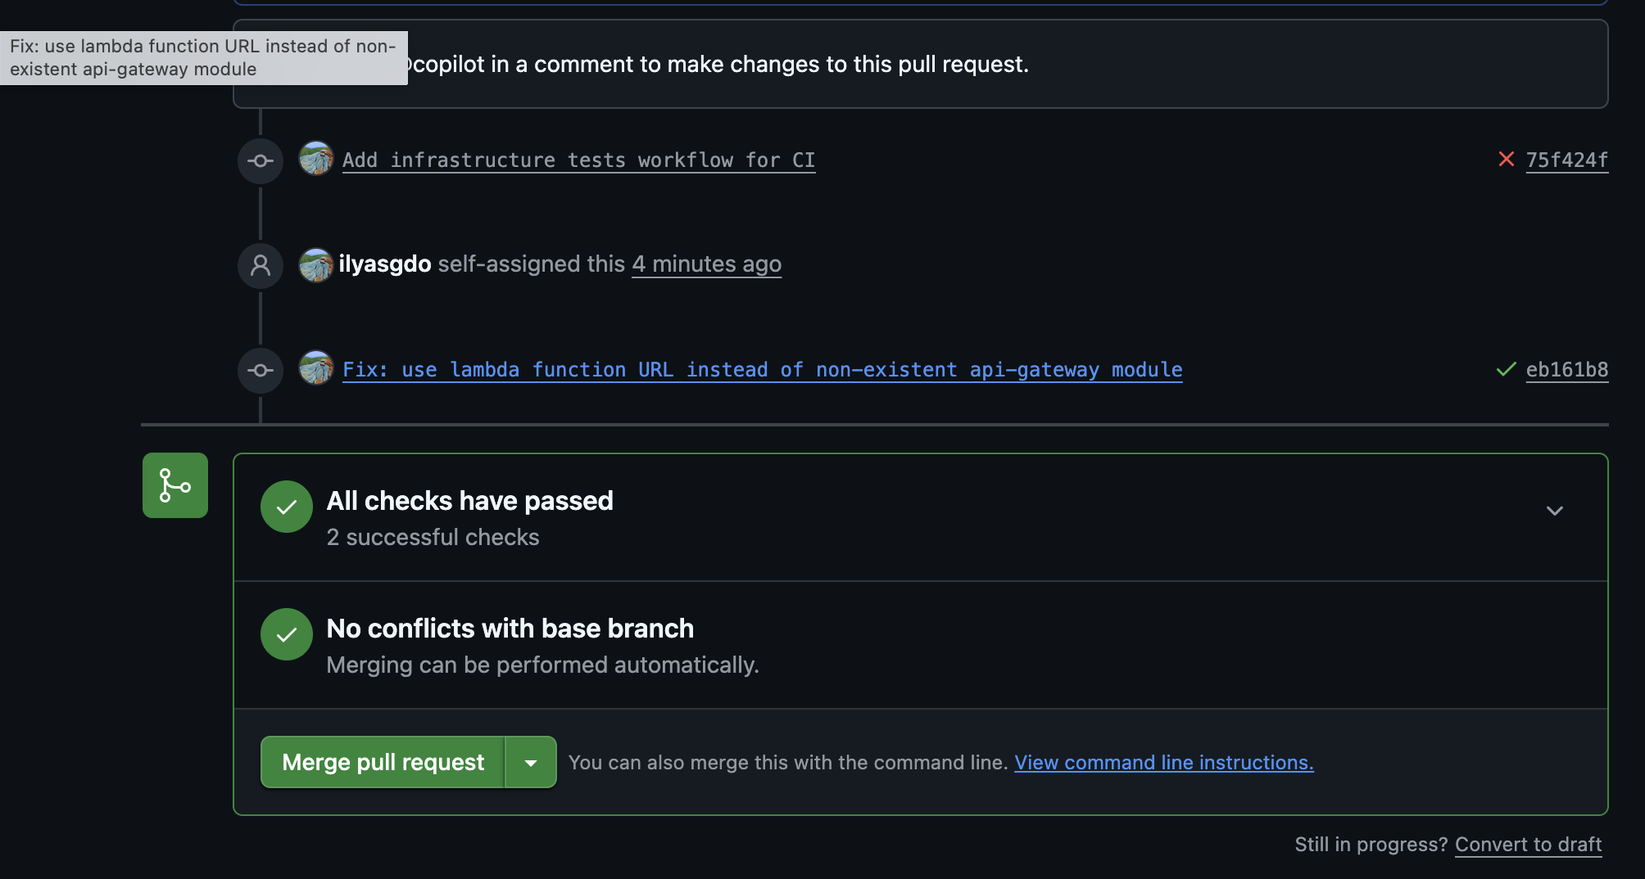The width and height of the screenshot is (1645, 879).
Task: Click the Merge pull request button
Action: tap(383, 763)
